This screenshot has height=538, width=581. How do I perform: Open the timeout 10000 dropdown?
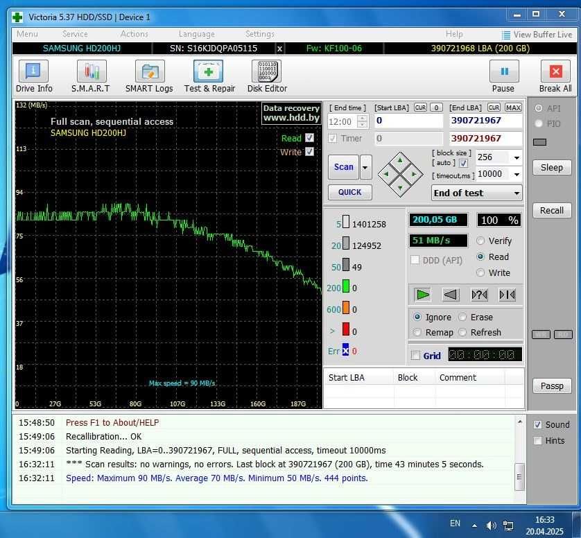point(517,174)
